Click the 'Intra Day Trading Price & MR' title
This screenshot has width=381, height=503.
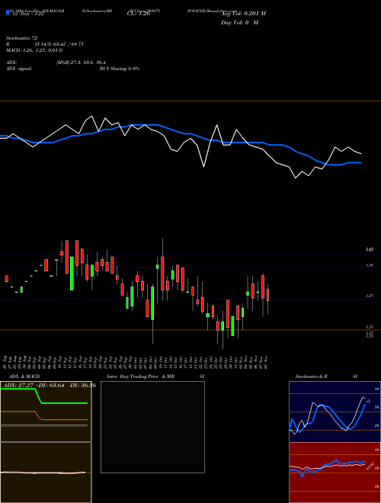tap(140, 376)
